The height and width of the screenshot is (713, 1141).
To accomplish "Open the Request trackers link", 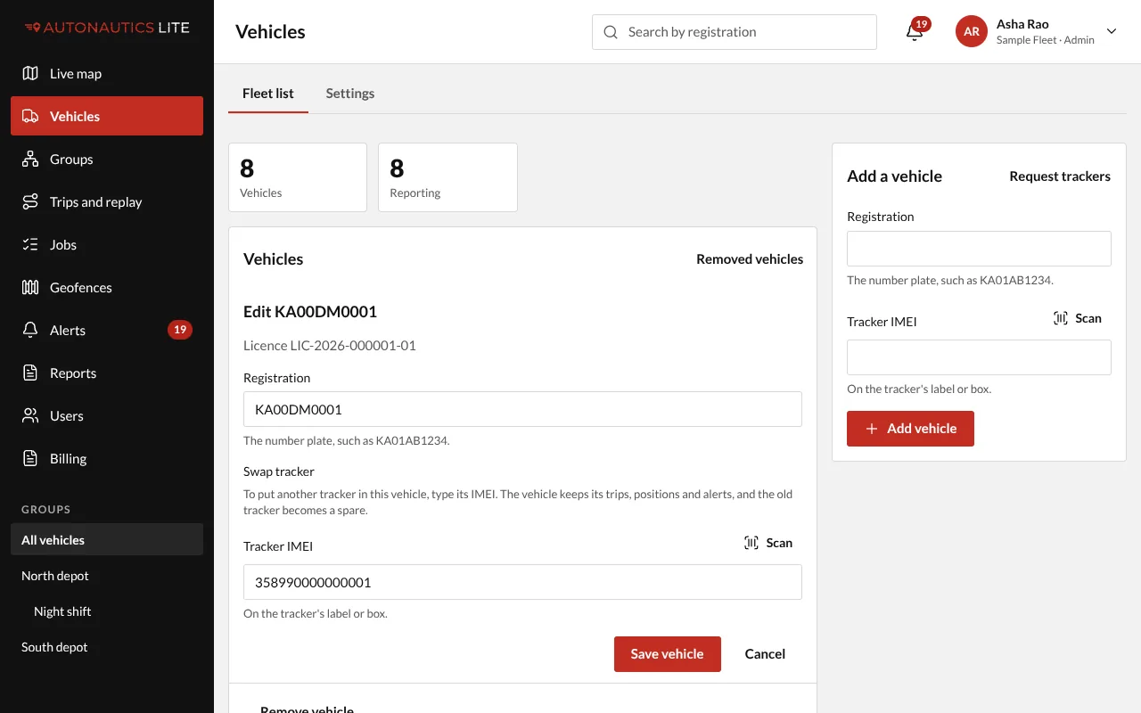I will point(1060,176).
